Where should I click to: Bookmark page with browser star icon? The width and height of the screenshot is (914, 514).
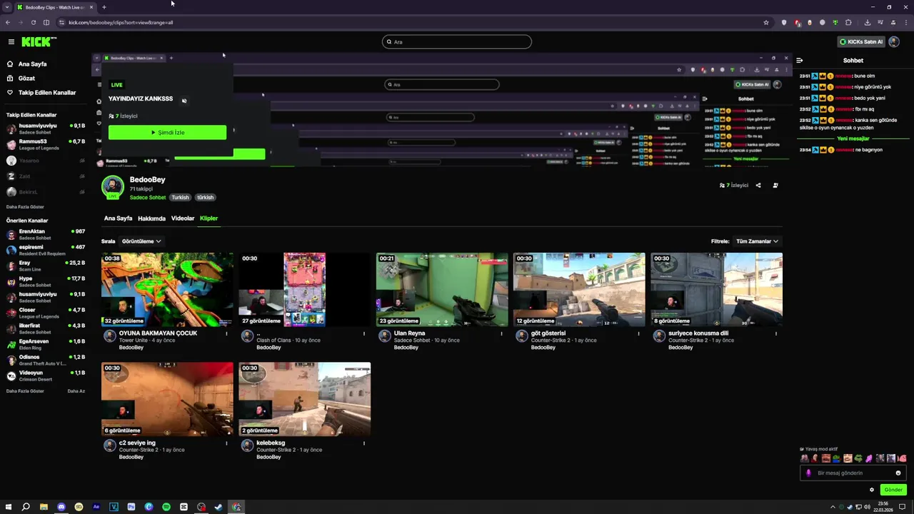(x=766, y=23)
